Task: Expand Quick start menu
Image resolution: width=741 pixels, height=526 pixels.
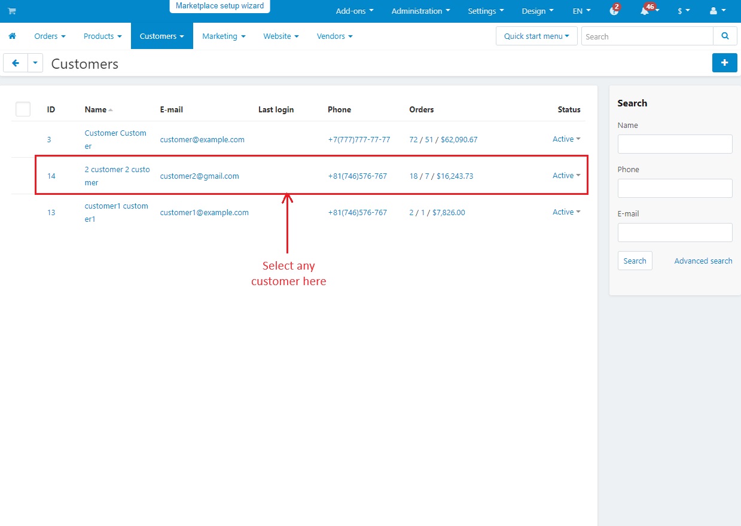Action: [x=536, y=36]
